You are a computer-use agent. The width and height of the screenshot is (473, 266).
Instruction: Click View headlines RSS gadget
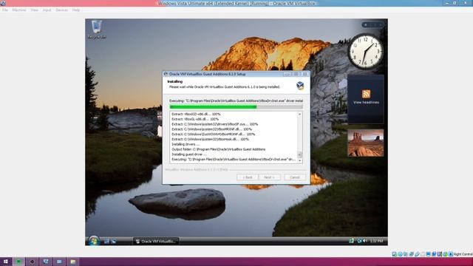click(366, 98)
